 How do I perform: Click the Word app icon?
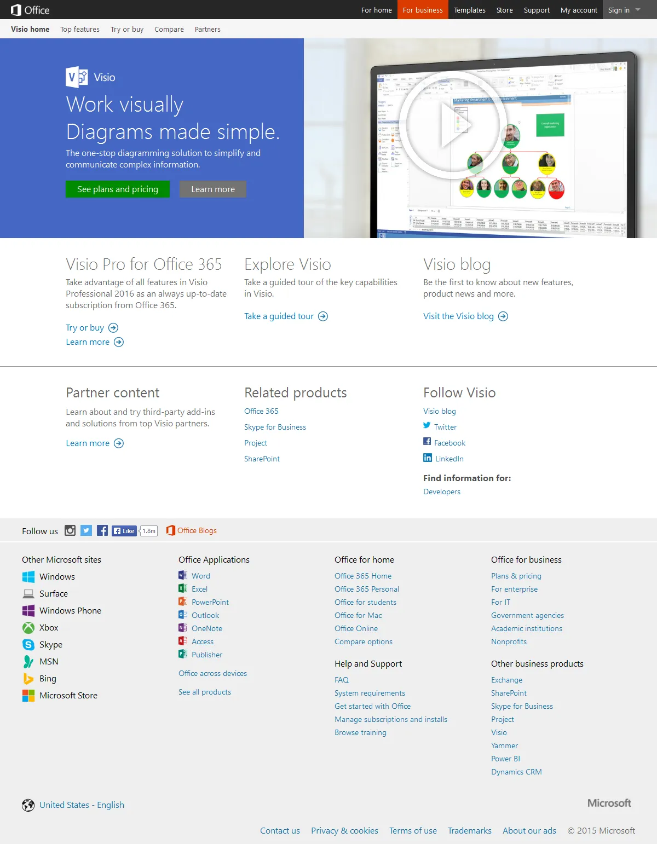(183, 575)
